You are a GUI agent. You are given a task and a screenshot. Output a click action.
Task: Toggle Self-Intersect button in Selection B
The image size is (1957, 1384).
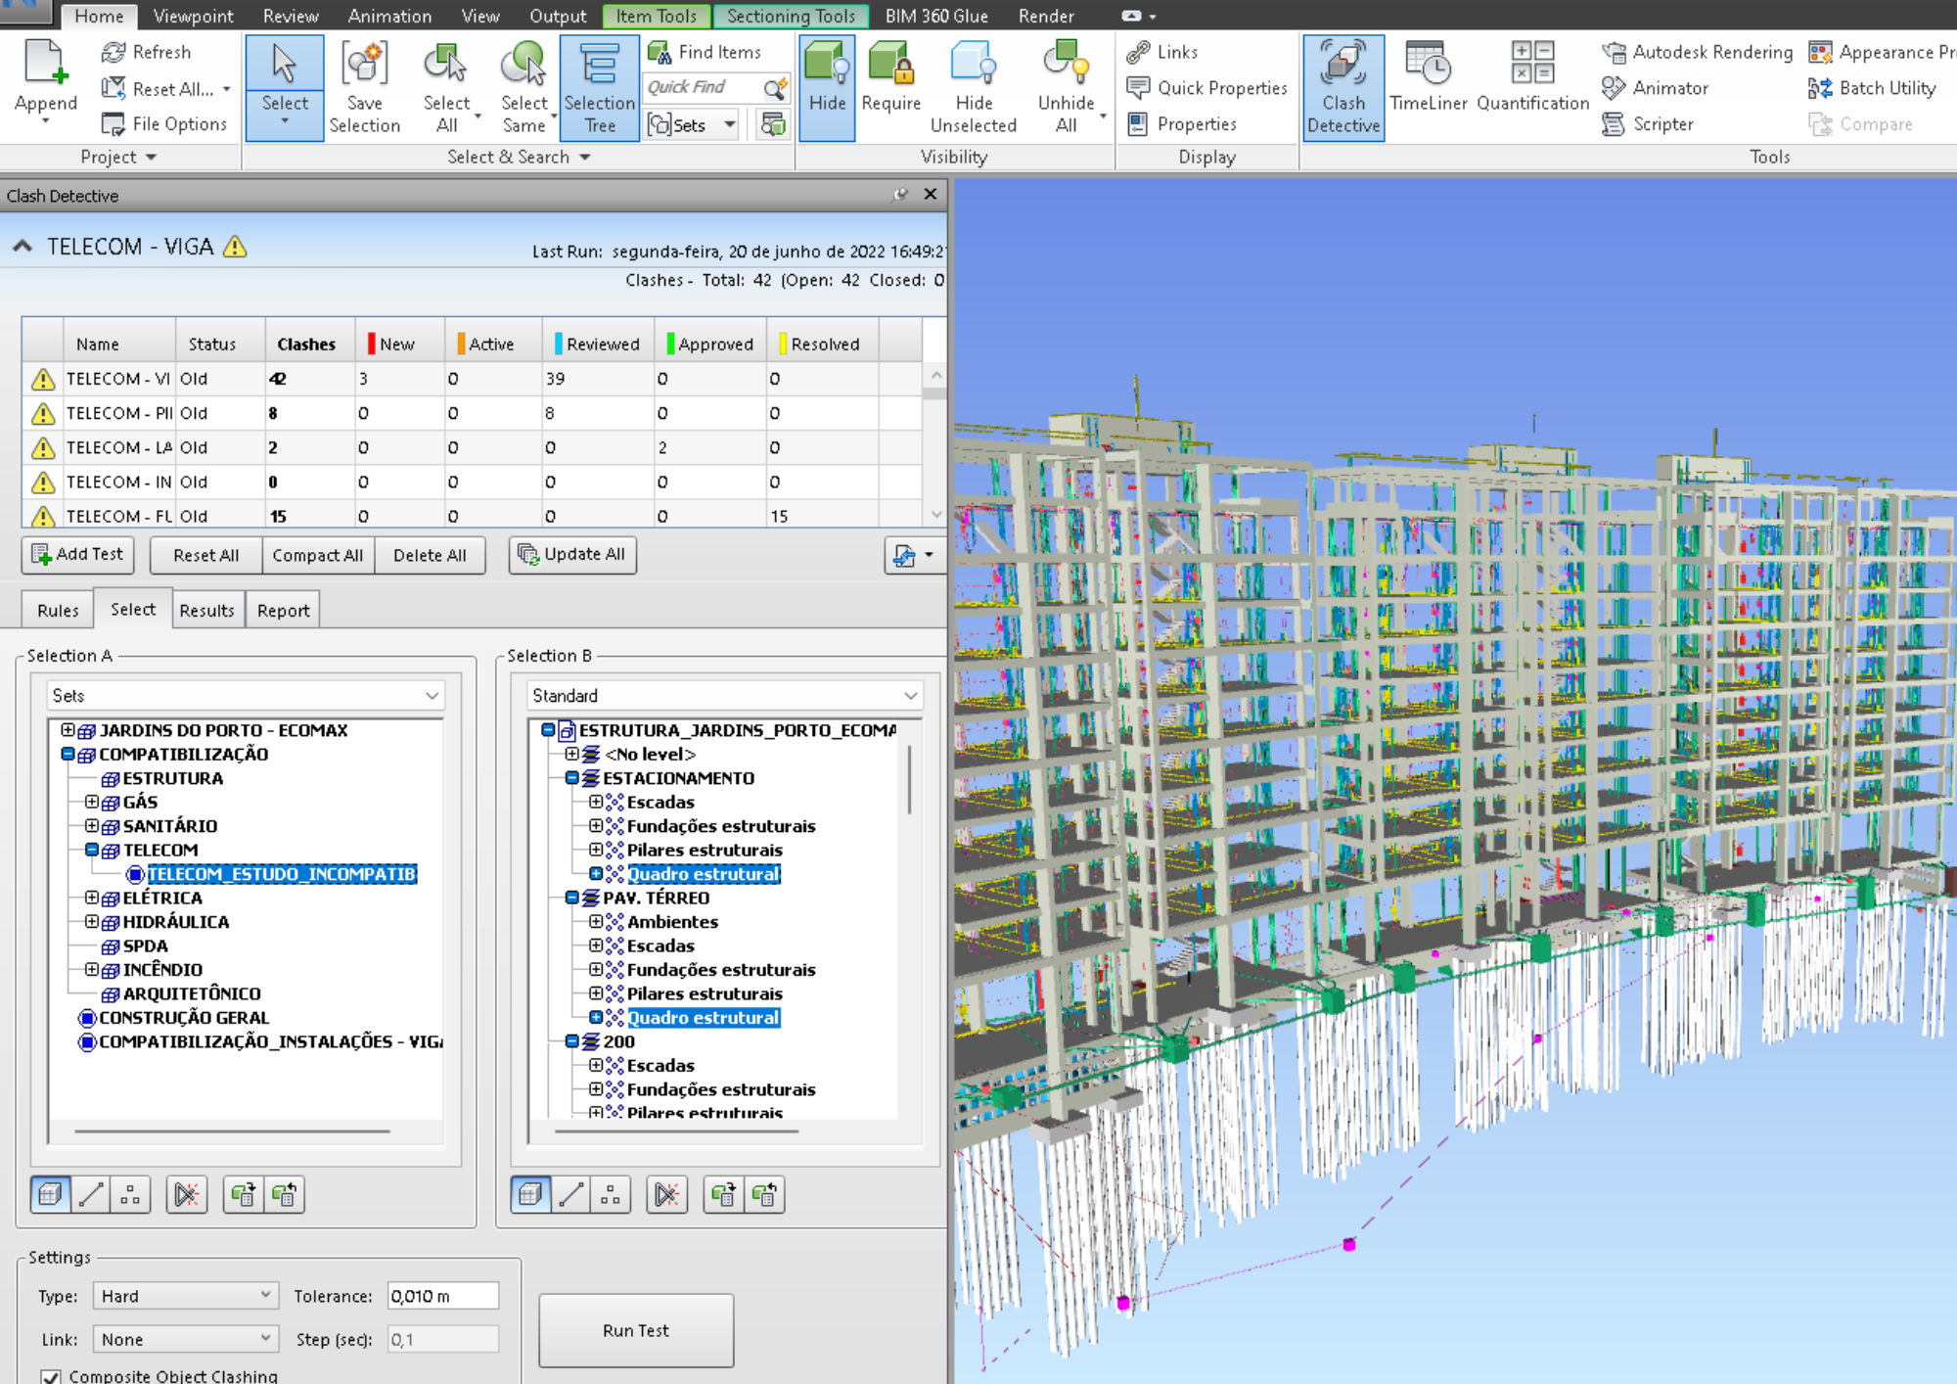pyautogui.click(x=666, y=1194)
